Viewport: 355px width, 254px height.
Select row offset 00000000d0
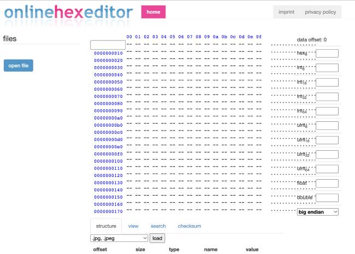coord(108,139)
